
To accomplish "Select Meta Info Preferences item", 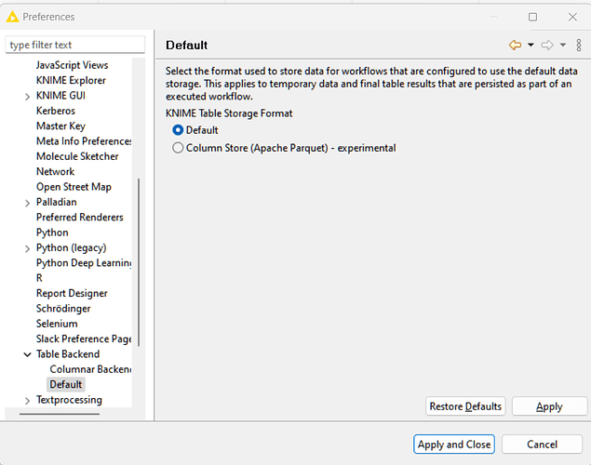I will (84, 141).
